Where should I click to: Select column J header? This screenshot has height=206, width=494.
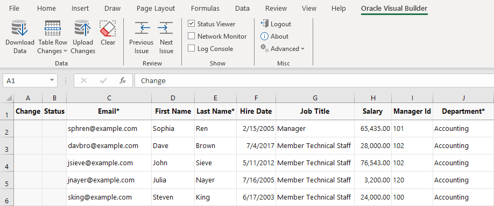tap(463, 98)
